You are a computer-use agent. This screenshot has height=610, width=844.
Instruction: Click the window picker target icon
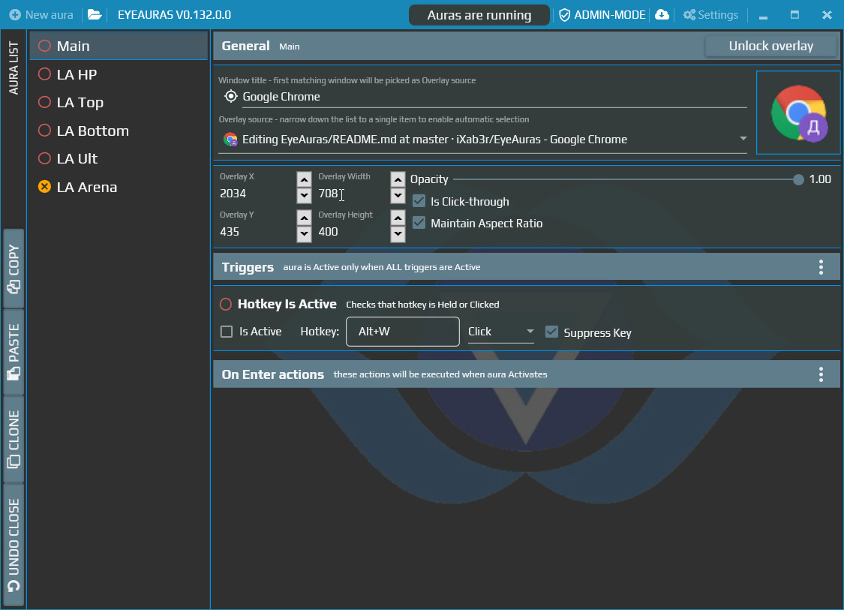tap(231, 96)
